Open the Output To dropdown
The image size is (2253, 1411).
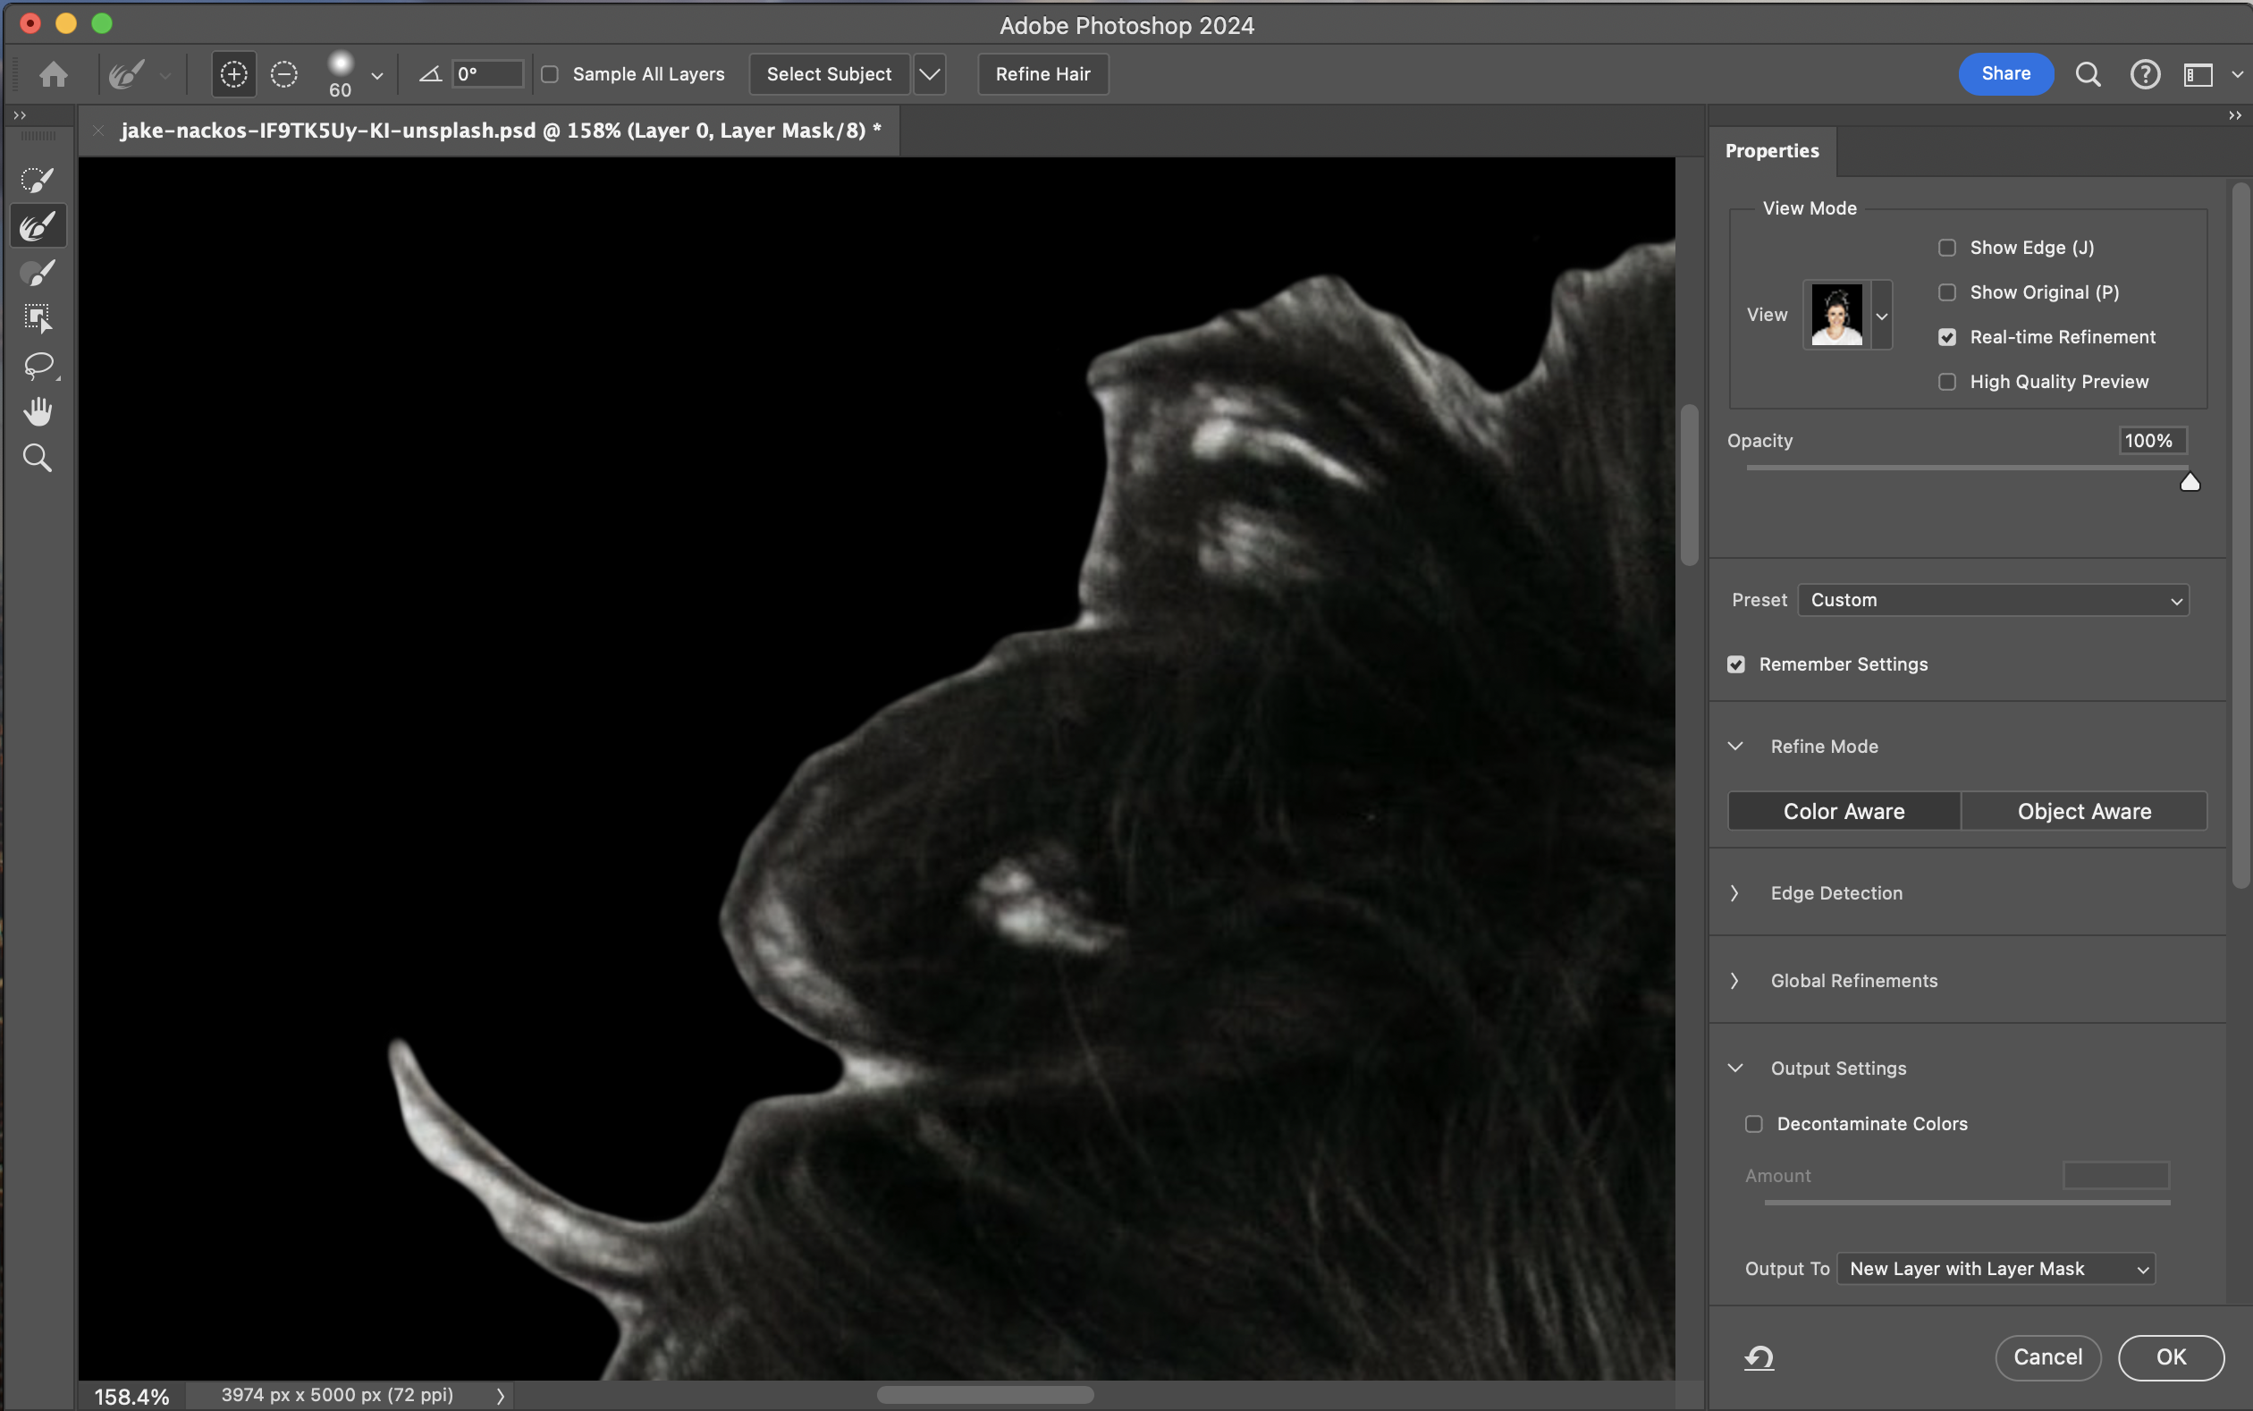coord(1996,1268)
